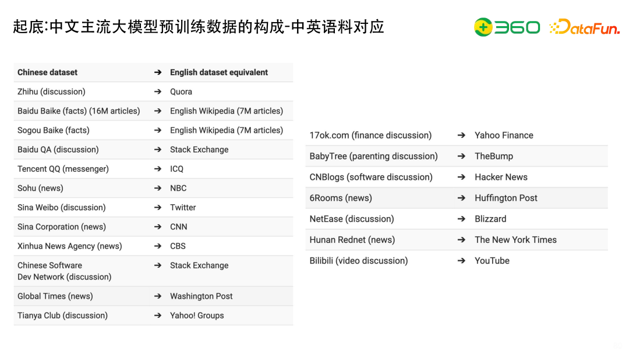Viewport: 629px width, 354px height.
Task: Click the DataFun logo
Action: 585,27
